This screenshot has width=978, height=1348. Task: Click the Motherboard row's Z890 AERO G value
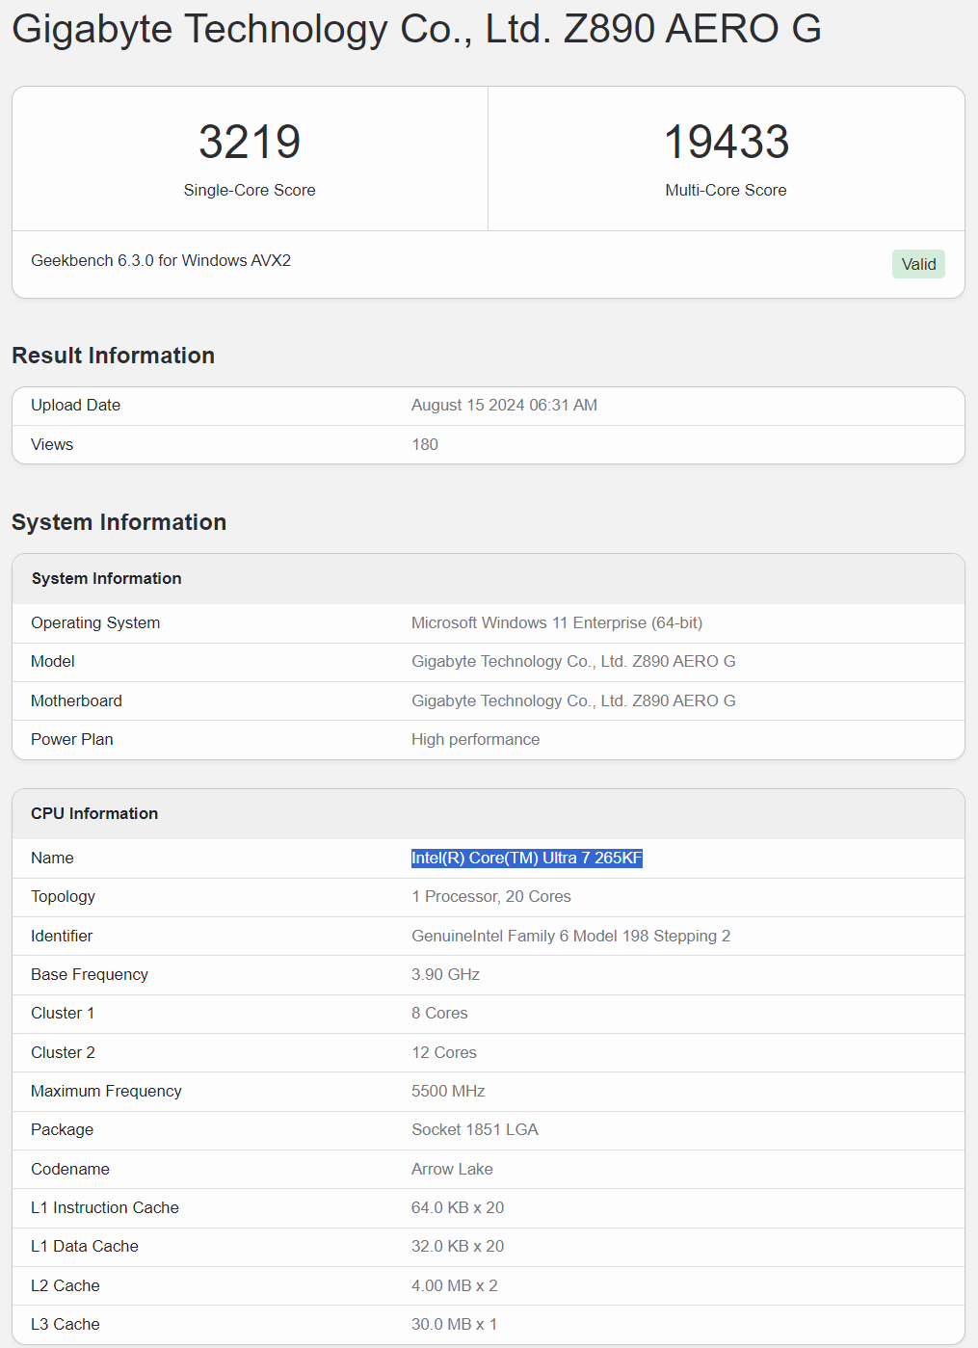coord(573,700)
